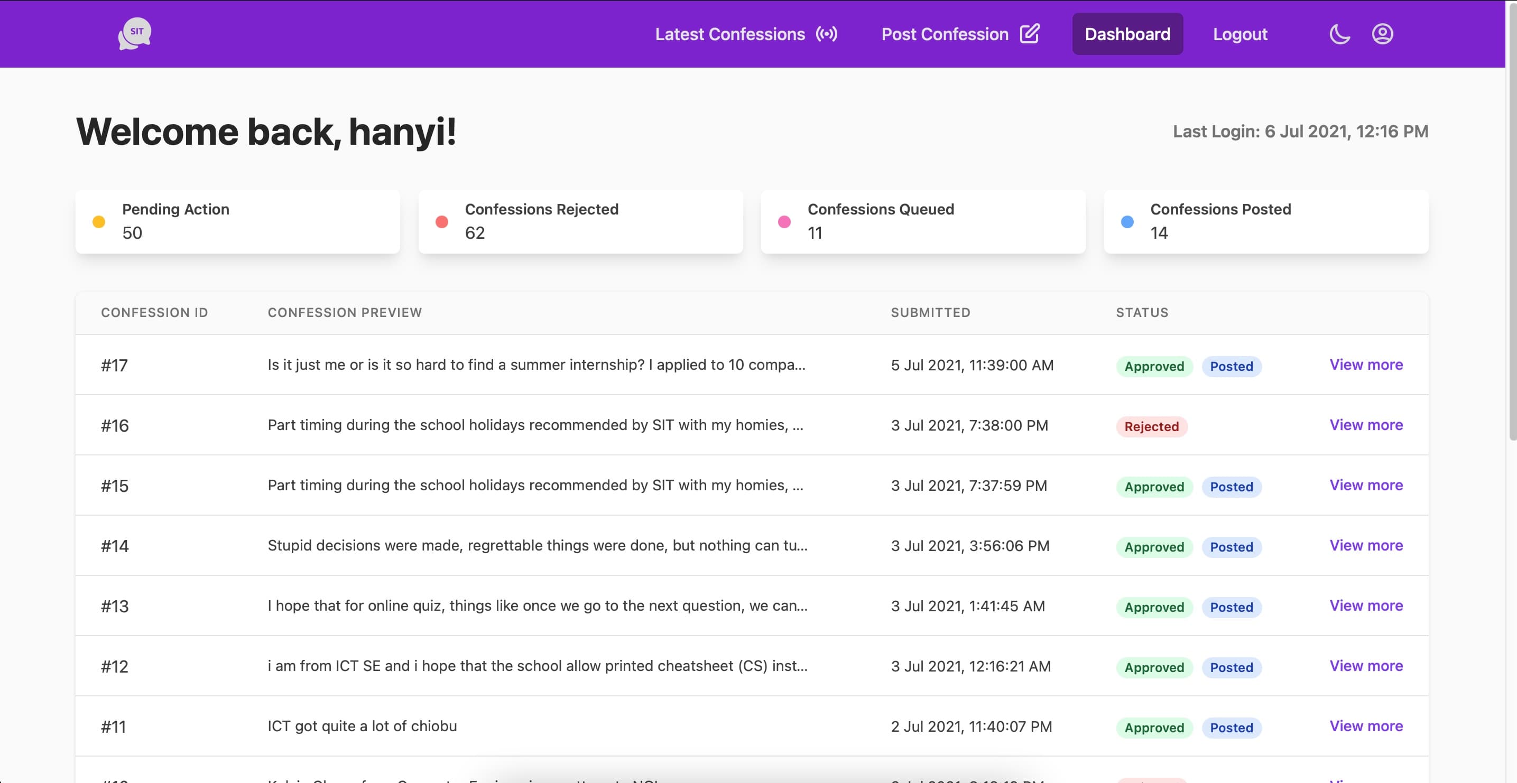Click the Pending Action card
Viewport: 1517px width, 783px height.
(x=237, y=221)
